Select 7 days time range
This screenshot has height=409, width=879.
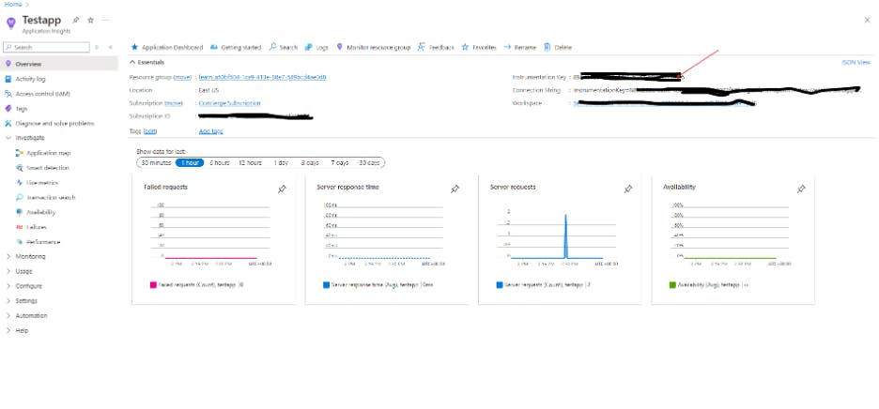[x=339, y=162]
